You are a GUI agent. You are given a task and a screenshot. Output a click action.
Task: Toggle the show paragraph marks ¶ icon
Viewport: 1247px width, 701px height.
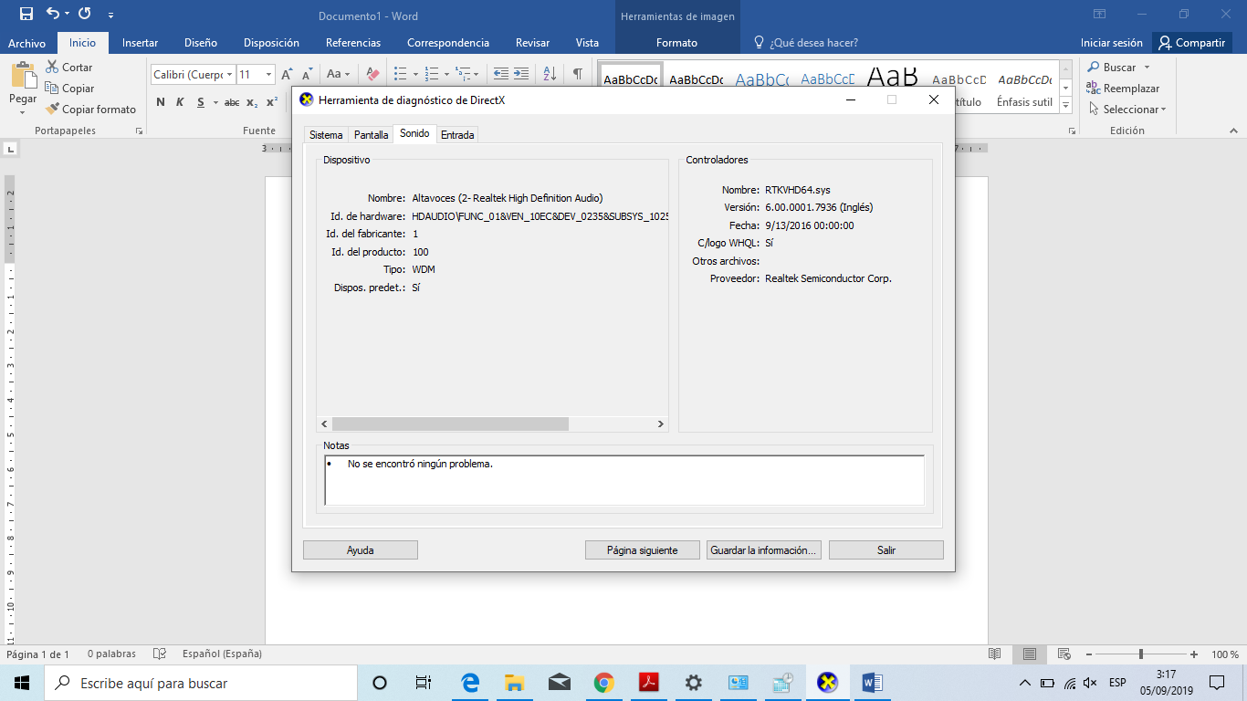[x=577, y=74]
